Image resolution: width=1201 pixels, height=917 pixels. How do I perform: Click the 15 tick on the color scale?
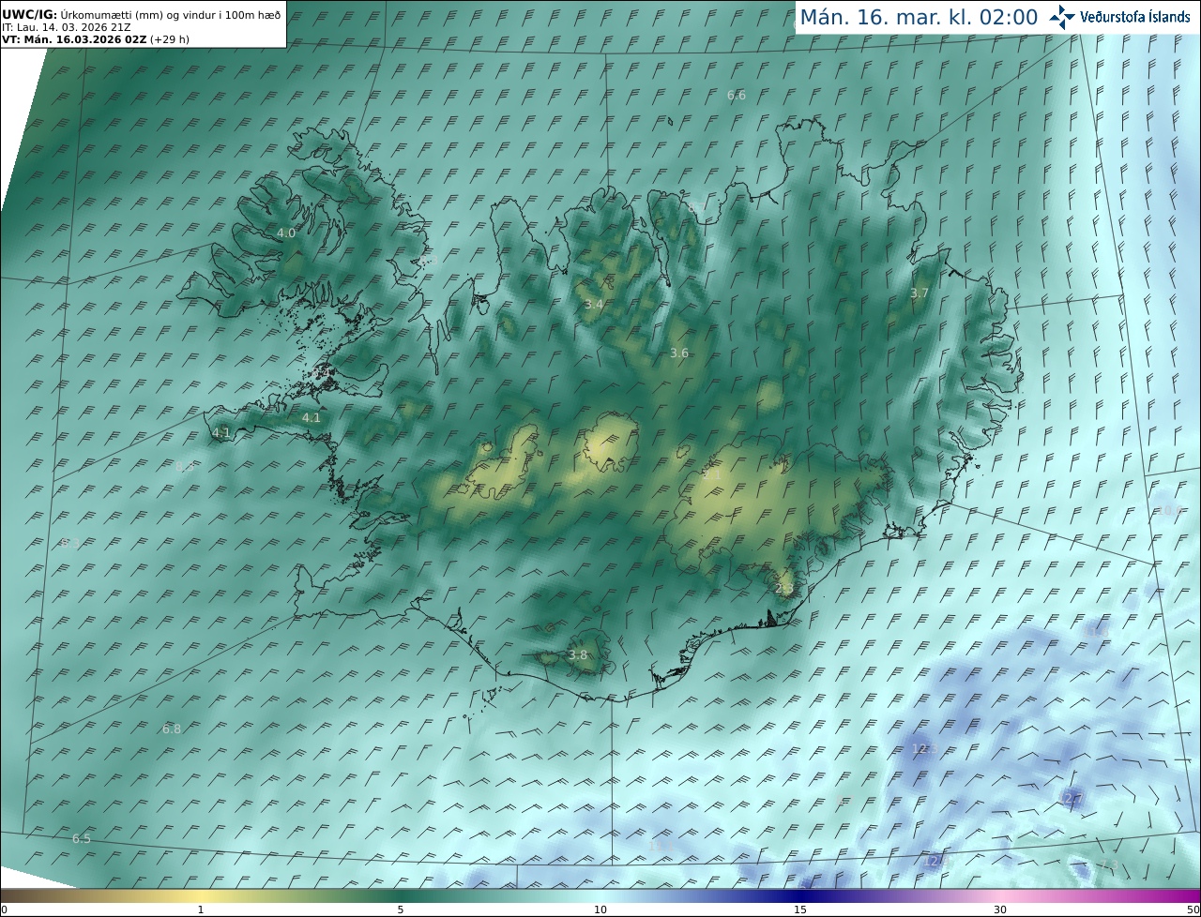[x=800, y=909]
